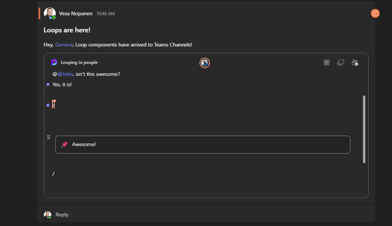
Task: Grab the six-dot drag handle beside callout
Action: click(x=49, y=137)
